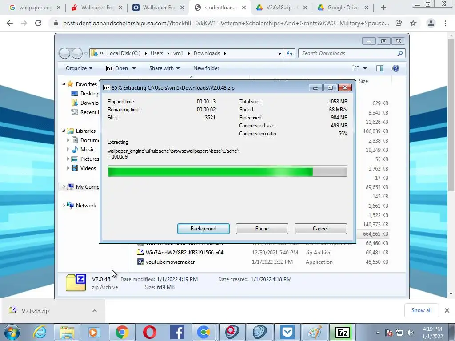Image resolution: width=455 pixels, height=341 pixels.
Task: Open change view options dropdown
Action: 365,68
